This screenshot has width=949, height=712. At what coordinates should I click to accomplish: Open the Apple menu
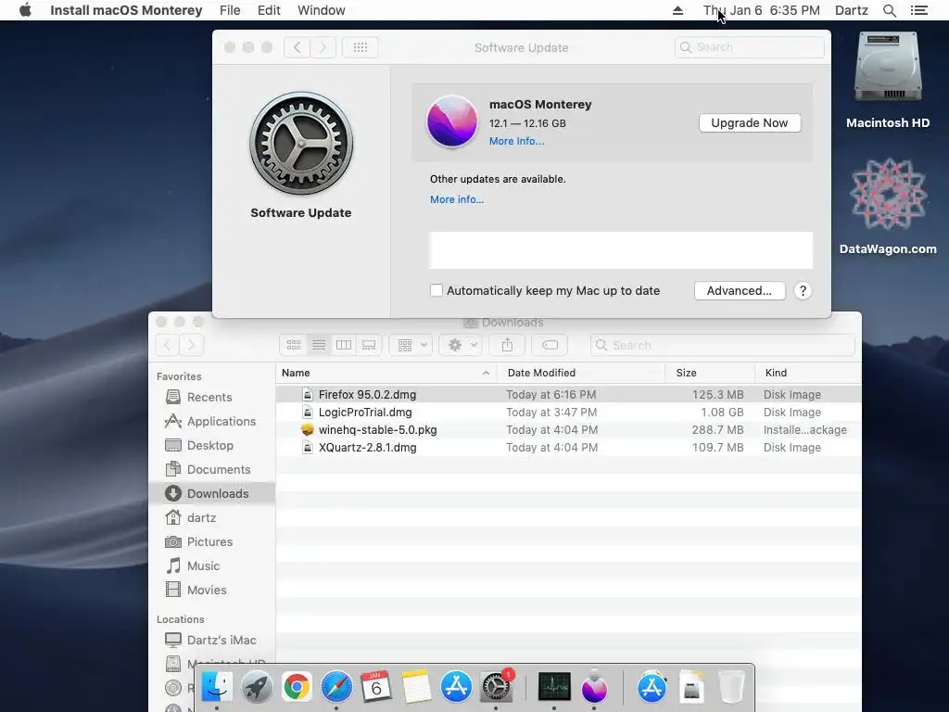coord(25,10)
